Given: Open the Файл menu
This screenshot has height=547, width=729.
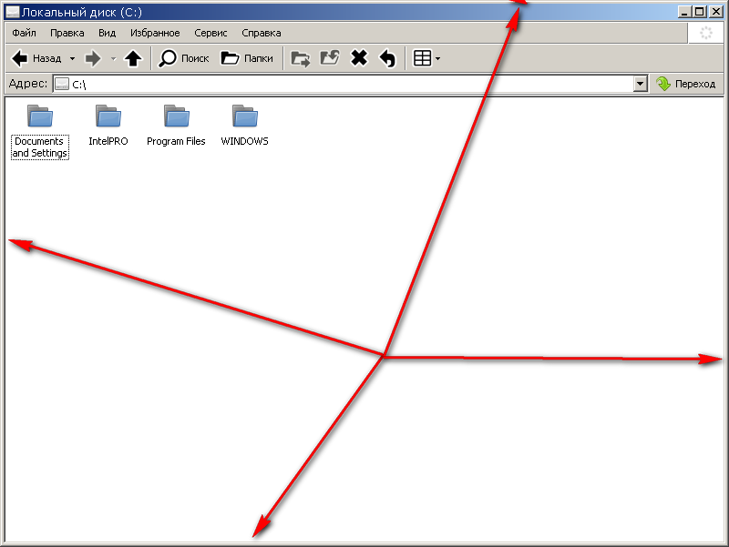Looking at the screenshot, I should [25, 33].
